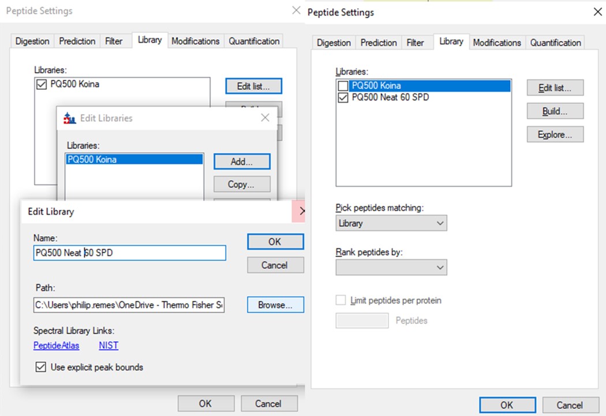The height and width of the screenshot is (416, 606).
Task: Toggle Use explicit peak bounds checkbox
Action: 40,367
